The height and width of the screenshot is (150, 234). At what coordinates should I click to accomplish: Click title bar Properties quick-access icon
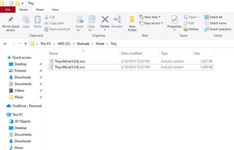pos(11,3)
